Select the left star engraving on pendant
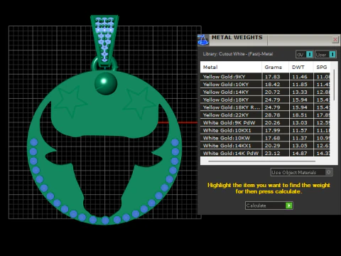The height and width of the screenshot is (256, 341). (x=70, y=102)
